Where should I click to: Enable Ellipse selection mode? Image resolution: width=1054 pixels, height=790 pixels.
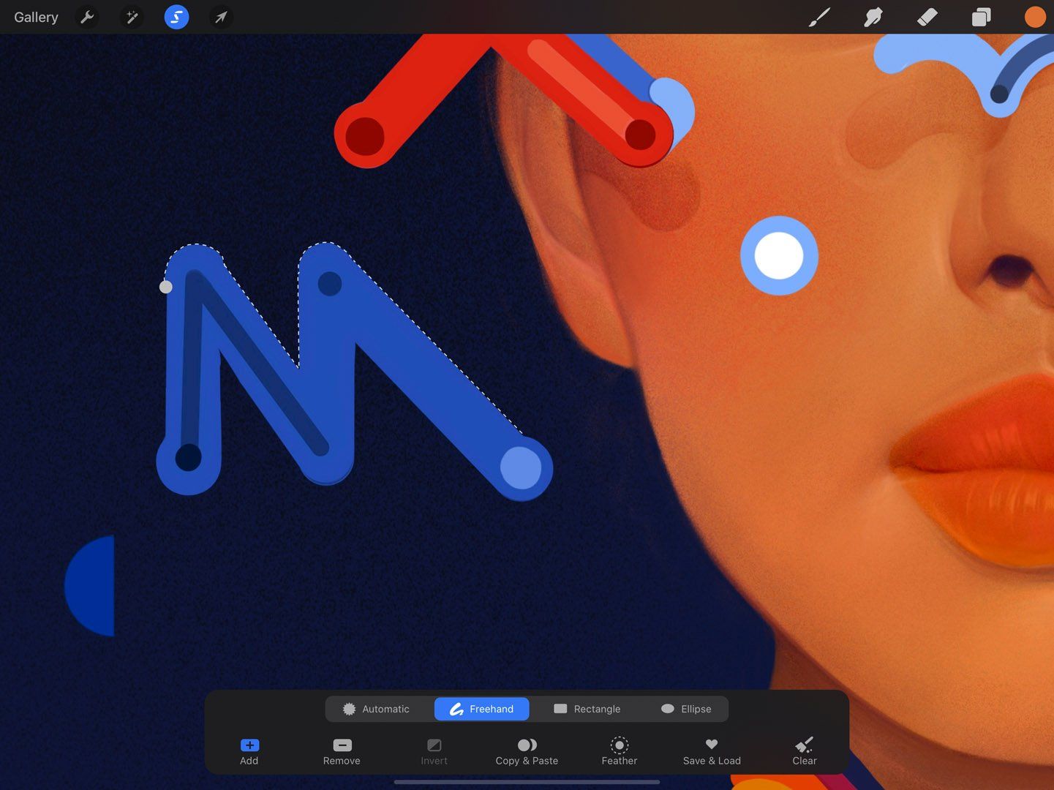[685, 708]
